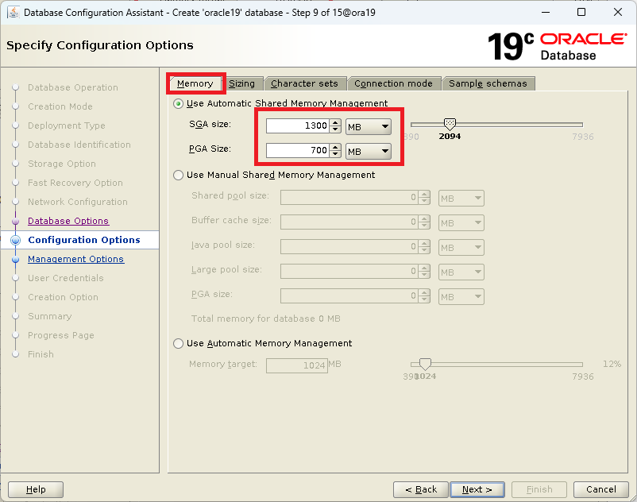Open the Management Options step link
The image size is (637, 502).
coord(75,259)
